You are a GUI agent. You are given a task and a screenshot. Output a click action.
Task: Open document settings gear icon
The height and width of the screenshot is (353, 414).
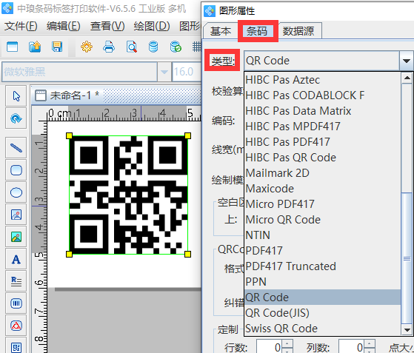pos(87,47)
